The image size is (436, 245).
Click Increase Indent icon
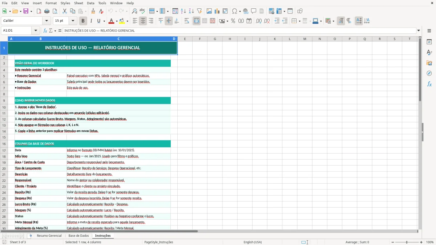(277, 21)
